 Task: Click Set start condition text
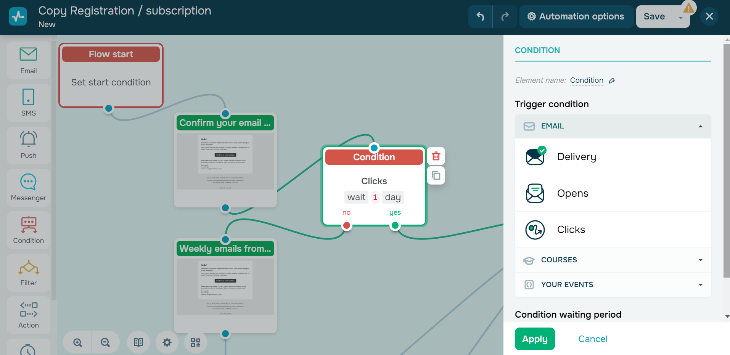tap(111, 82)
